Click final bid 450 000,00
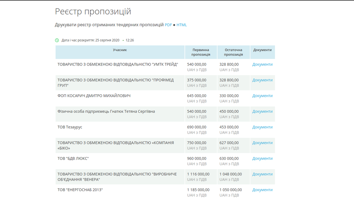The image size is (354, 206). [x=229, y=111]
